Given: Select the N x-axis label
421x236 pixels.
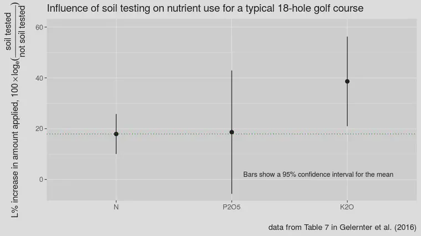Looking at the screenshot, I should (x=116, y=207).
